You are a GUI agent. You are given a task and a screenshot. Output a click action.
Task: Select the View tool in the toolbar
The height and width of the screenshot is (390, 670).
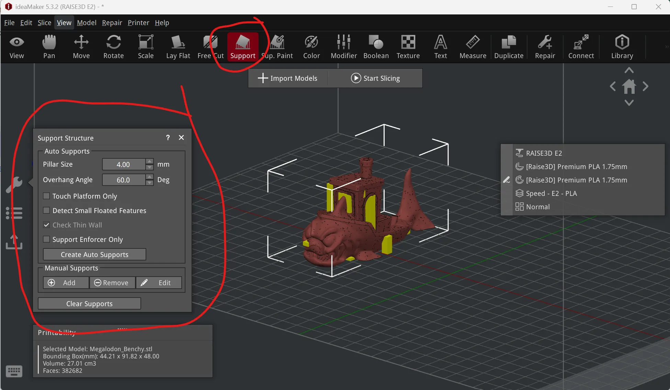point(16,47)
